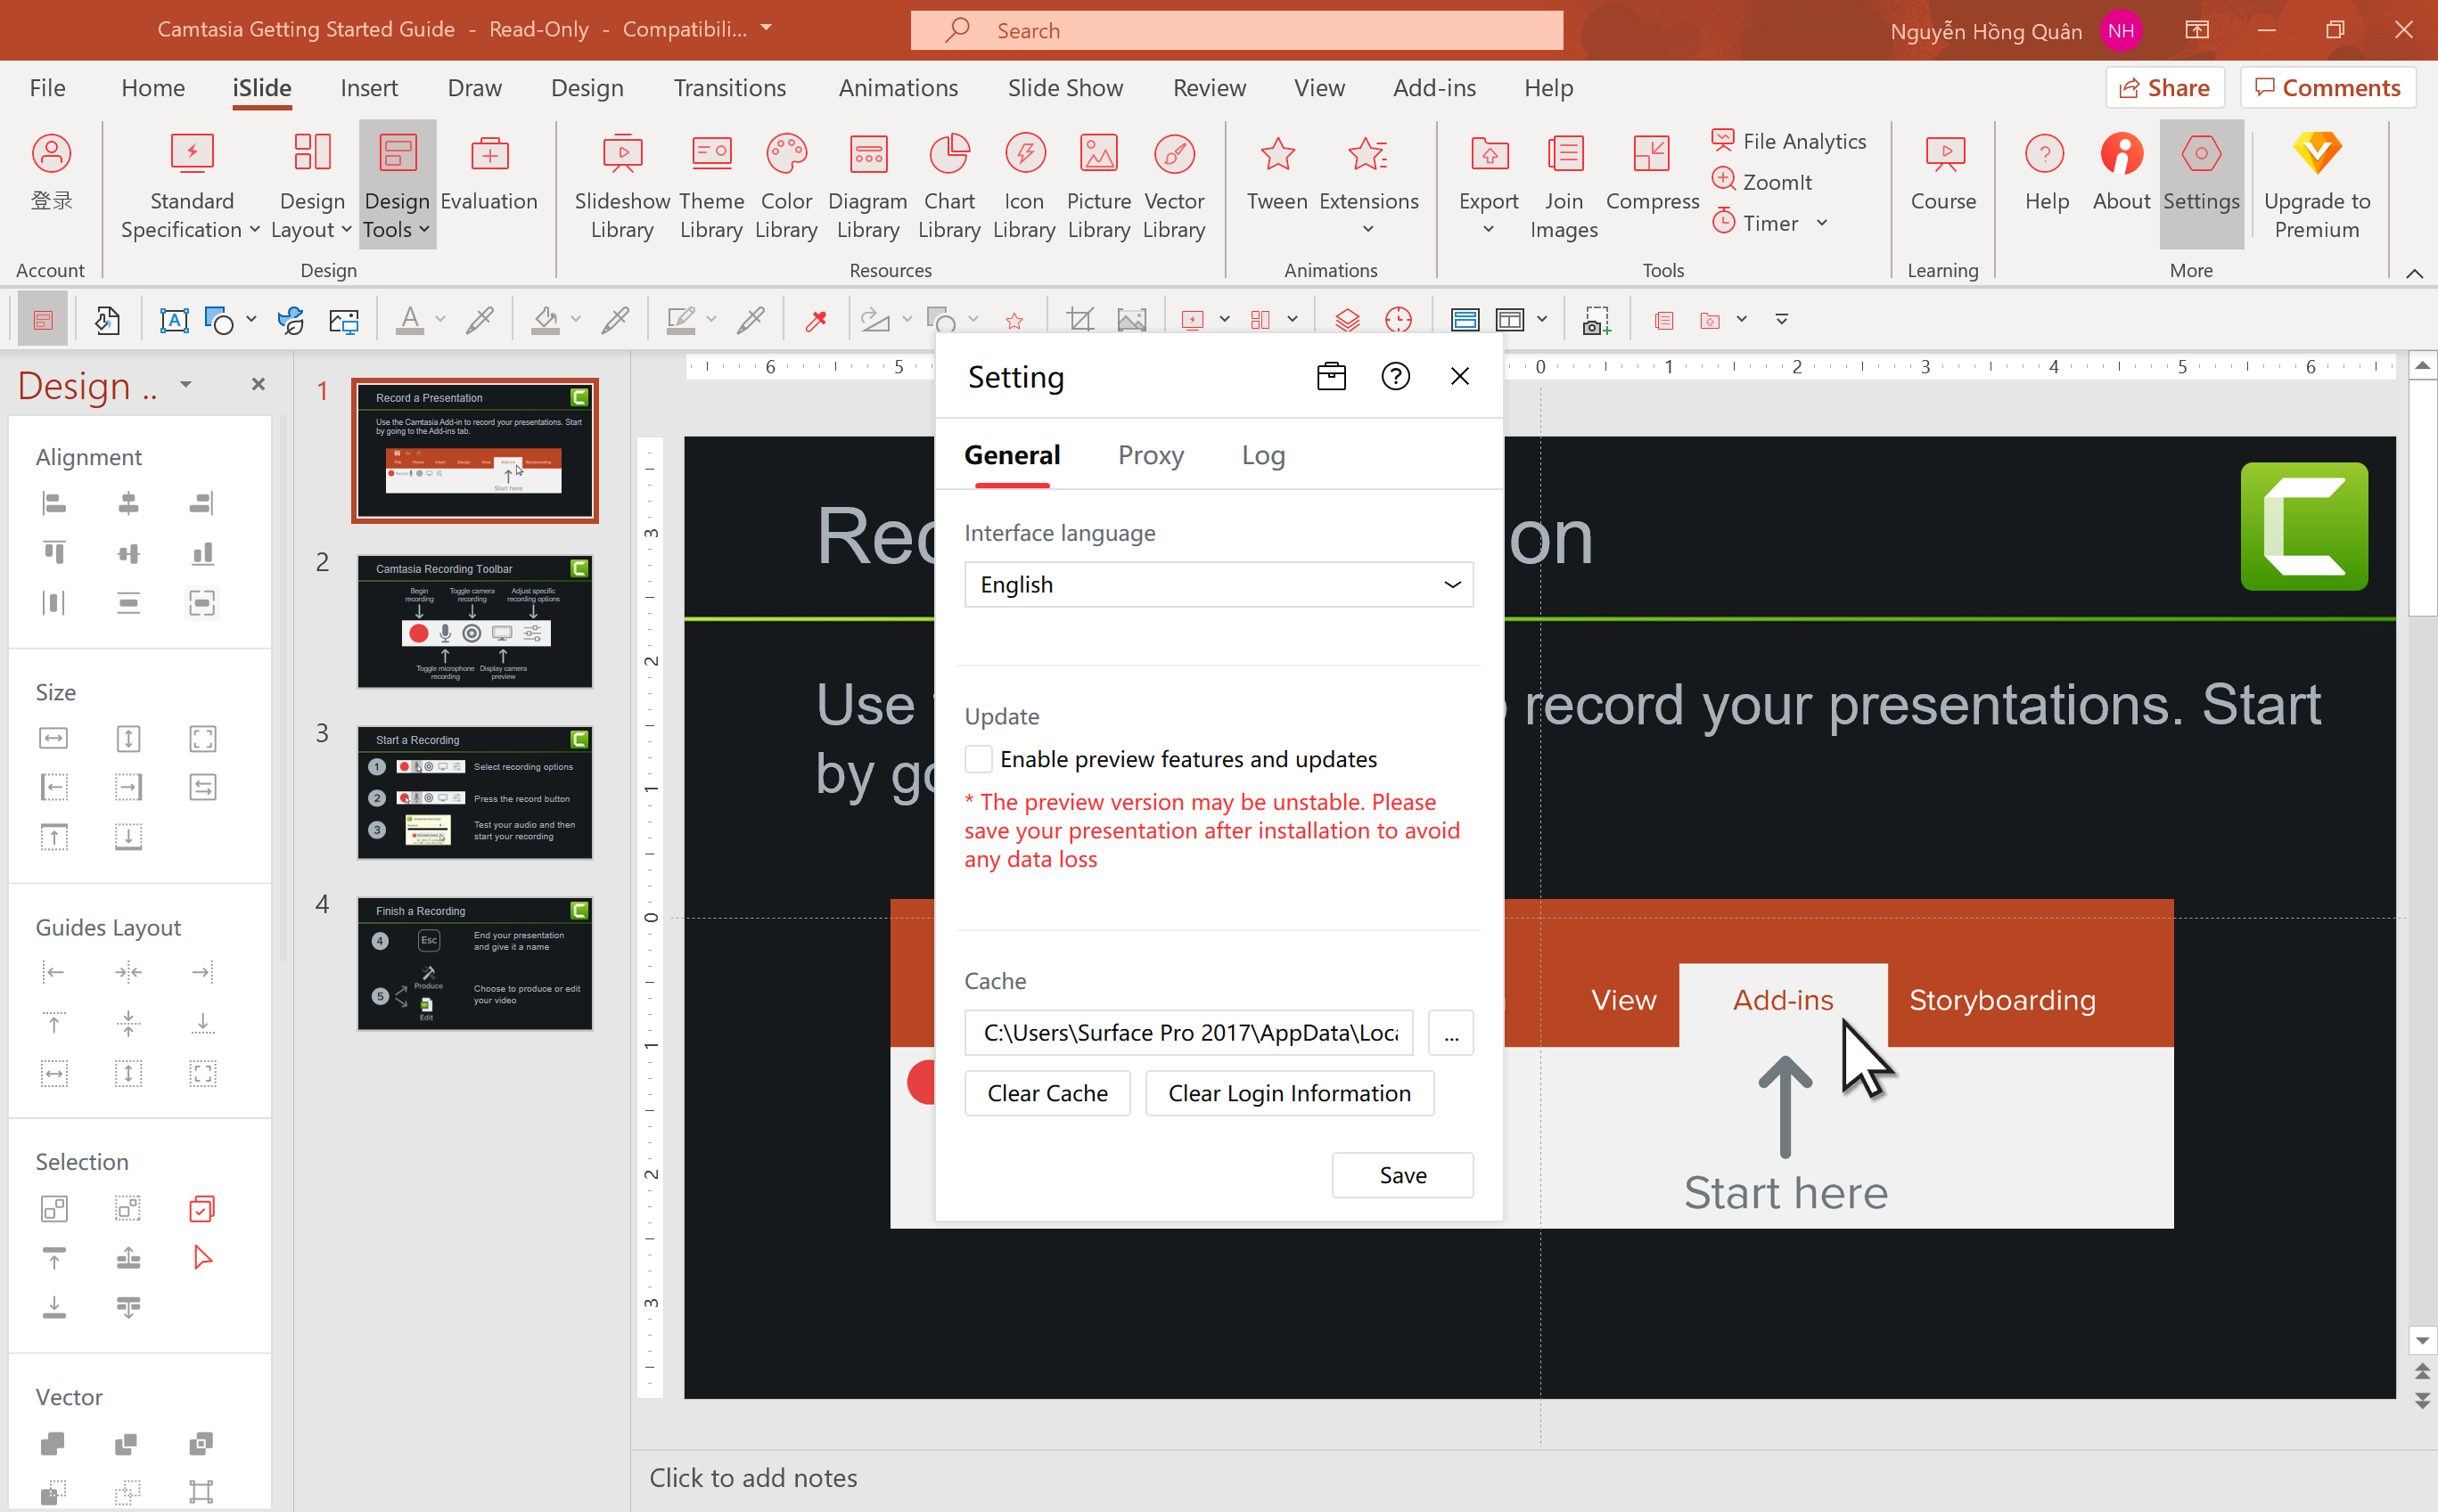Click the vertical scrollbar down arrow
Image resolution: width=2438 pixels, height=1512 pixels.
coord(2422,1341)
